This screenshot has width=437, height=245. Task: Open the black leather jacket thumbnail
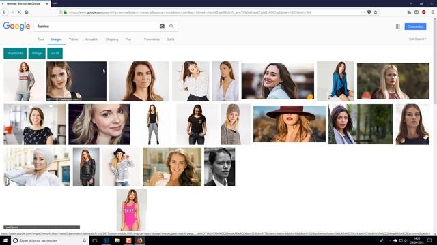tap(86, 167)
